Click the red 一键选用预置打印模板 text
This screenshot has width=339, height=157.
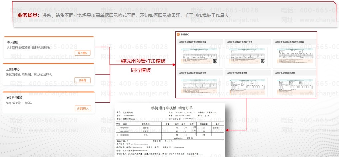pyautogui.click(x=141, y=62)
